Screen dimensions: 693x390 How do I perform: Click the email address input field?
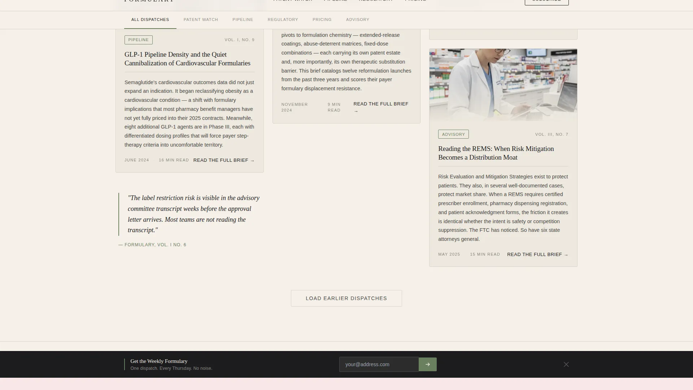point(379,364)
